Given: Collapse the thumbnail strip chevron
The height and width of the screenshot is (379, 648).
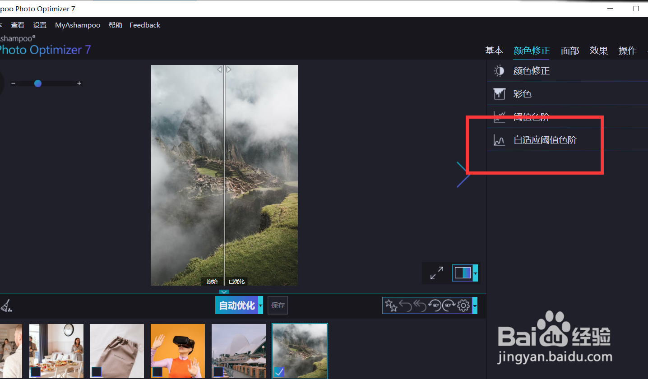Looking at the screenshot, I should pos(224,292).
